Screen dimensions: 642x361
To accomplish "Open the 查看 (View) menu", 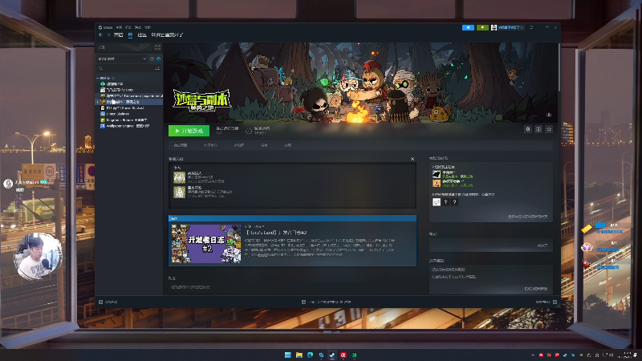I will point(119,27).
